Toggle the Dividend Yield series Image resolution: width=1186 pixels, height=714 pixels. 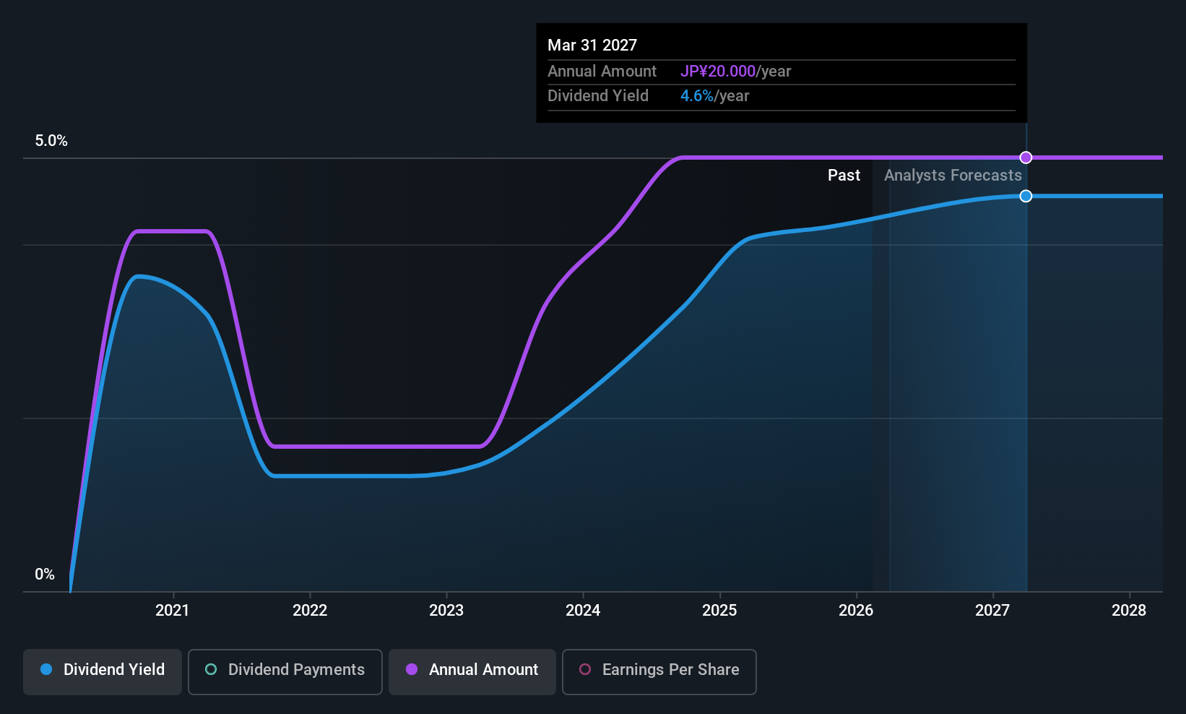[x=103, y=671]
